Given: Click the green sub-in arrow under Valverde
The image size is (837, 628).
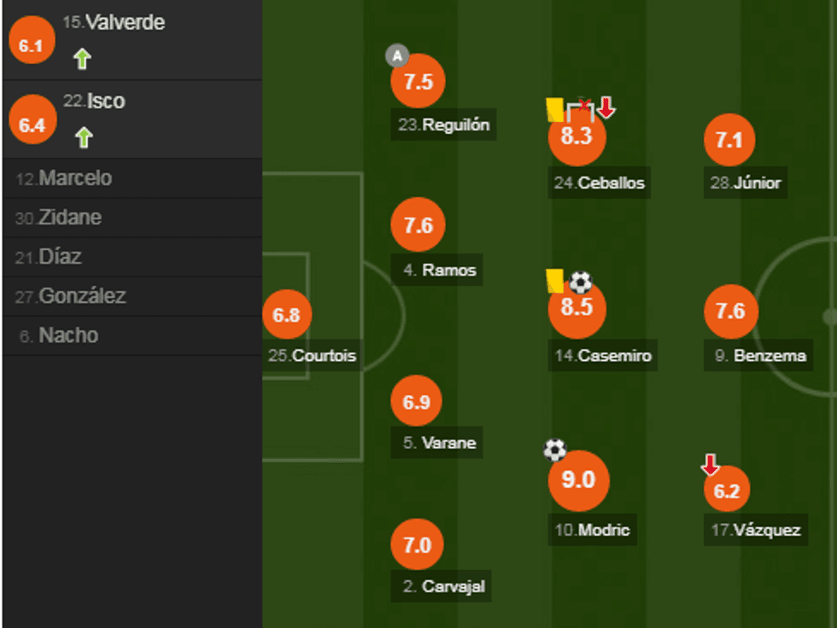Looking at the screenshot, I should (82, 59).
